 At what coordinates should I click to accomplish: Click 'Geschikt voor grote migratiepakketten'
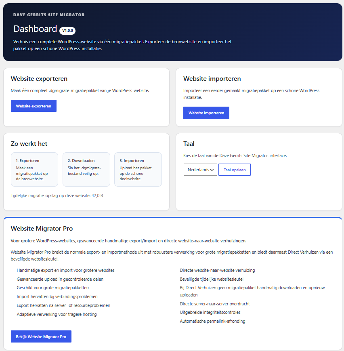pos(52,288)
